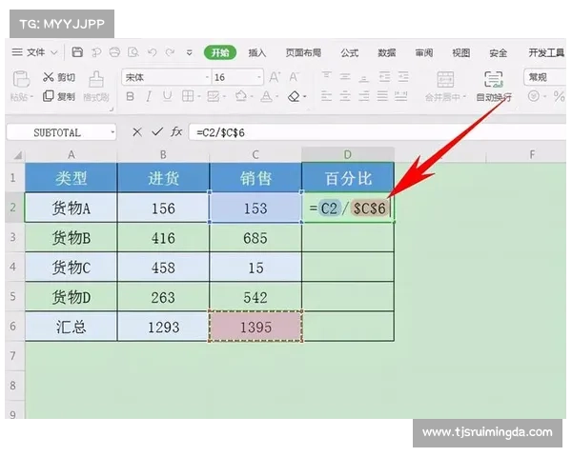Click the decrease indent icon
Screen dimensions: 572x457
pos(384,77)
